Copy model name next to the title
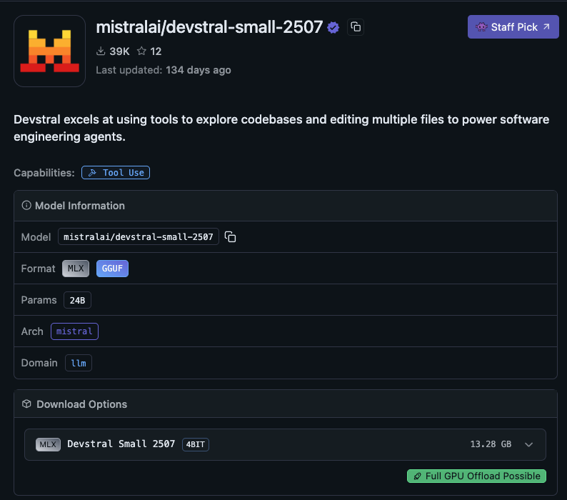 coord(356,27)
